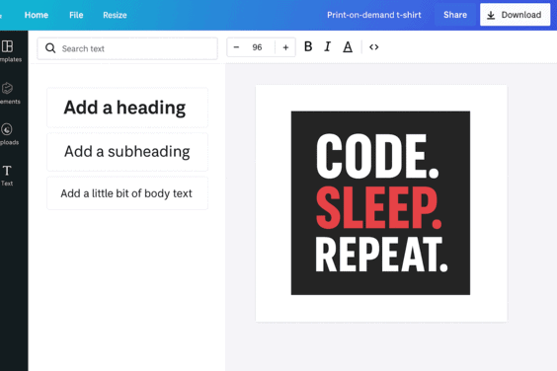Open the text color picker
The height and width of the screenshot is (371, 557).
348,46
